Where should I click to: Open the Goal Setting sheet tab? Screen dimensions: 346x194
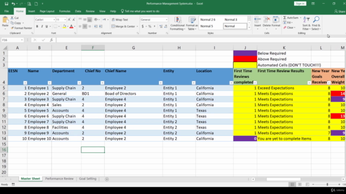[88, 179]
